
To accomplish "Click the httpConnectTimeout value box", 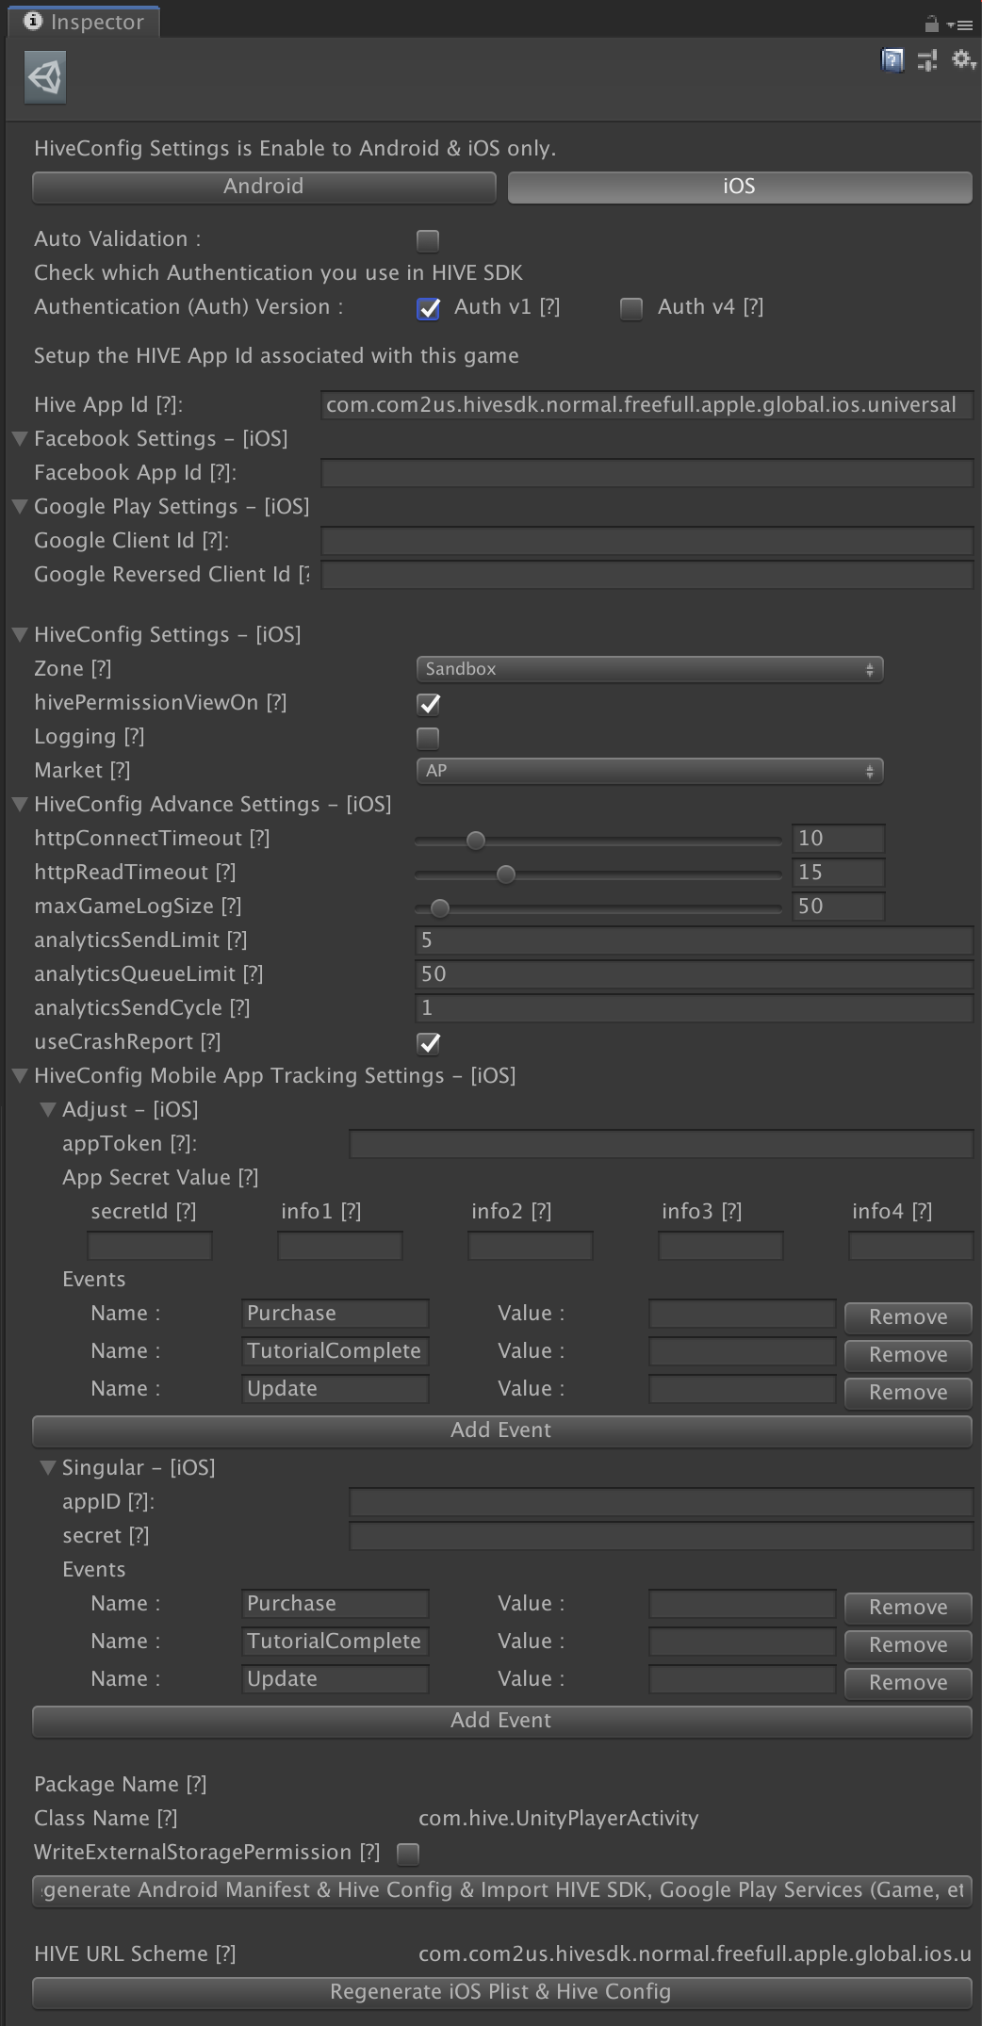I will click(x=839, y=839).
